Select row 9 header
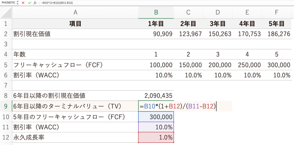 [x=6, y=106]
